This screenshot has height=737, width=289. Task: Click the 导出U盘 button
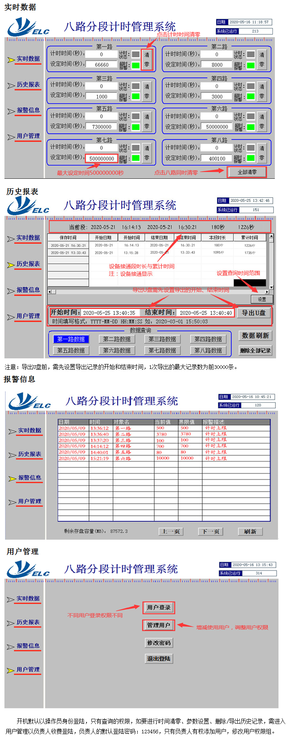coord(253,313)
